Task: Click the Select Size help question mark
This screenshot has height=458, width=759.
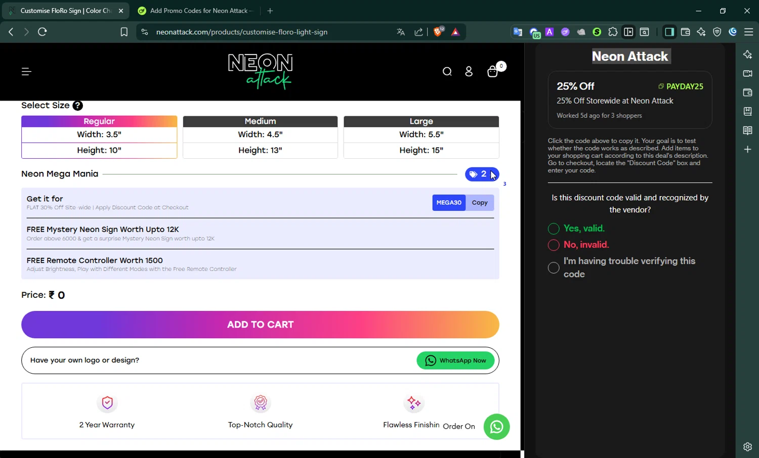Action: click(x=77, y=105)
